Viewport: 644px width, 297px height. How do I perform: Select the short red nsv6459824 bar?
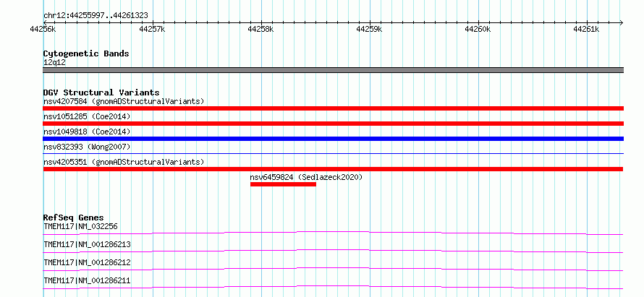pos(283,184)
